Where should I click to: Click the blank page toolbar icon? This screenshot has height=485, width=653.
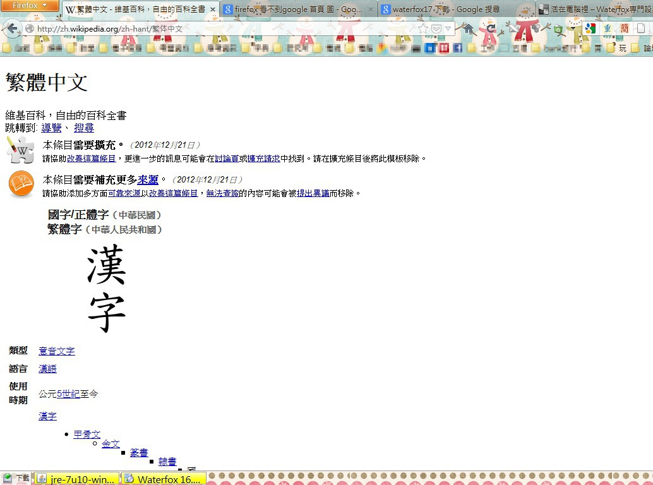641,28
